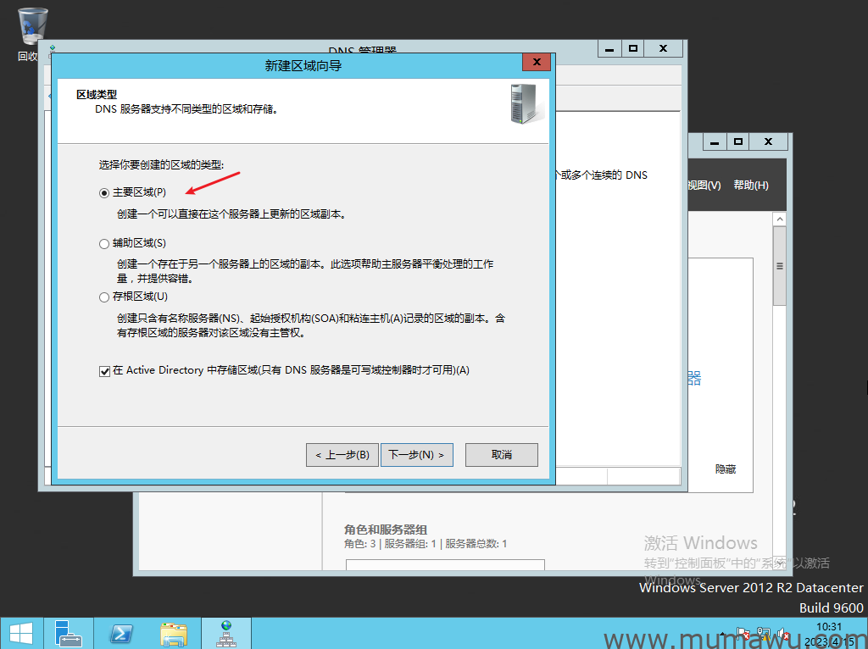Click the muted volume tray icon
This screenshot has height=649, width=868.
point(784,634)
